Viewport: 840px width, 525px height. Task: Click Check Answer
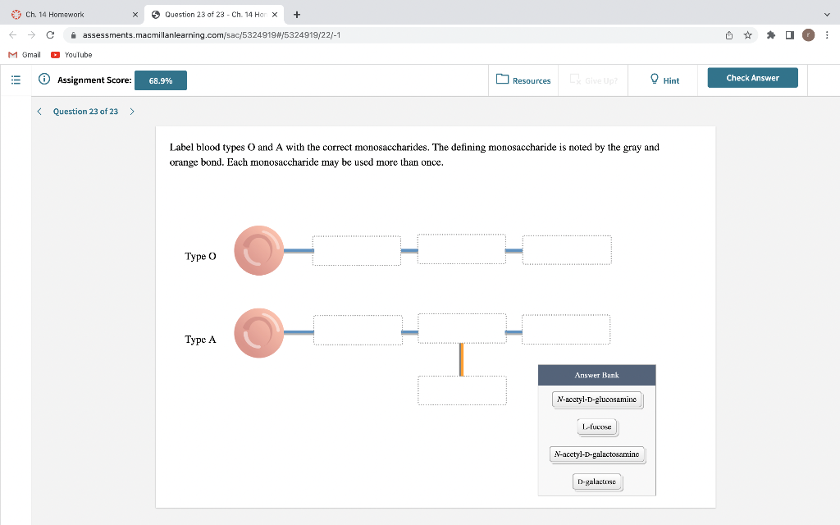pyautogui.click(x=753, y=78)
